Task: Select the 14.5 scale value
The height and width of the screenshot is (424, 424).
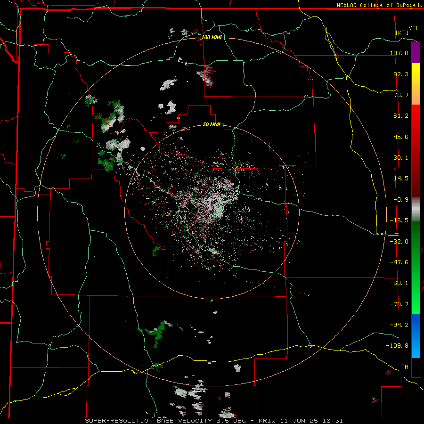Action: 401,179
